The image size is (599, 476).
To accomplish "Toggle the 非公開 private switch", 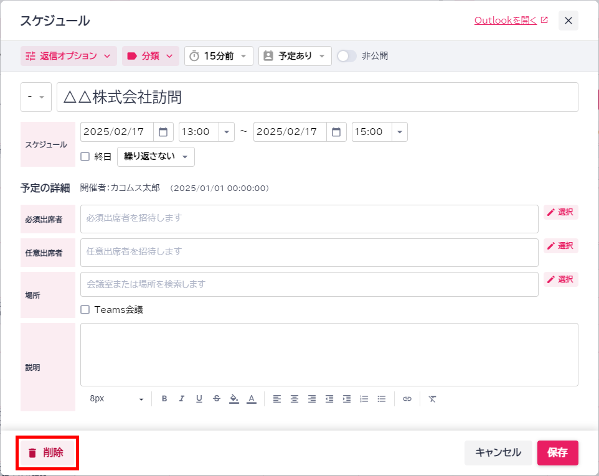I will tap(346, 56).
